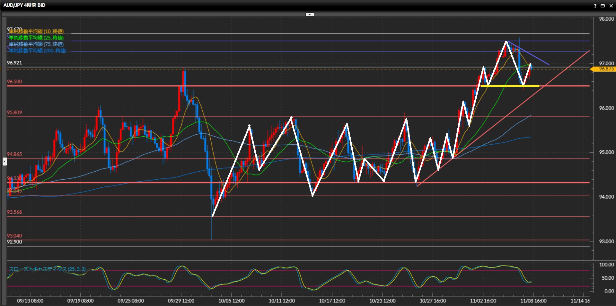Viewport: 616px width, 306px height.
Task: Click the AUD/JPY 4時間 BID title
Action: [24, 5]
